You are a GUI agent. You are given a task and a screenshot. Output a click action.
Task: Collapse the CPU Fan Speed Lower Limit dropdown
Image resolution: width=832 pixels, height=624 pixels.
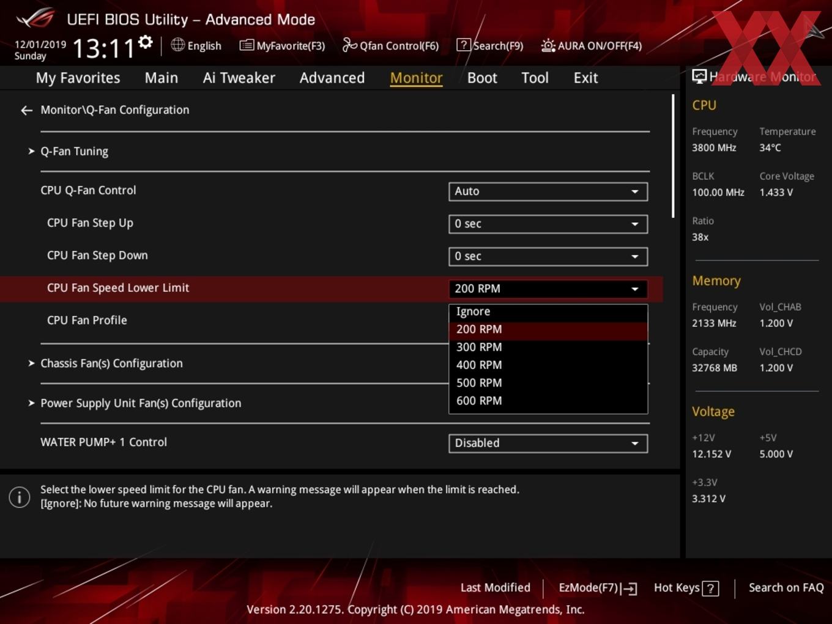[548, 289]
